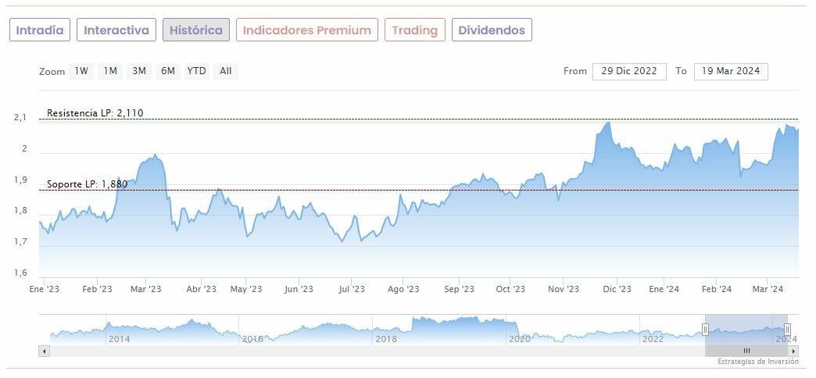Set zoom to 1W
Image resolution: width=816 pixels, height=378 pixels.
click(x=81, y=71)
